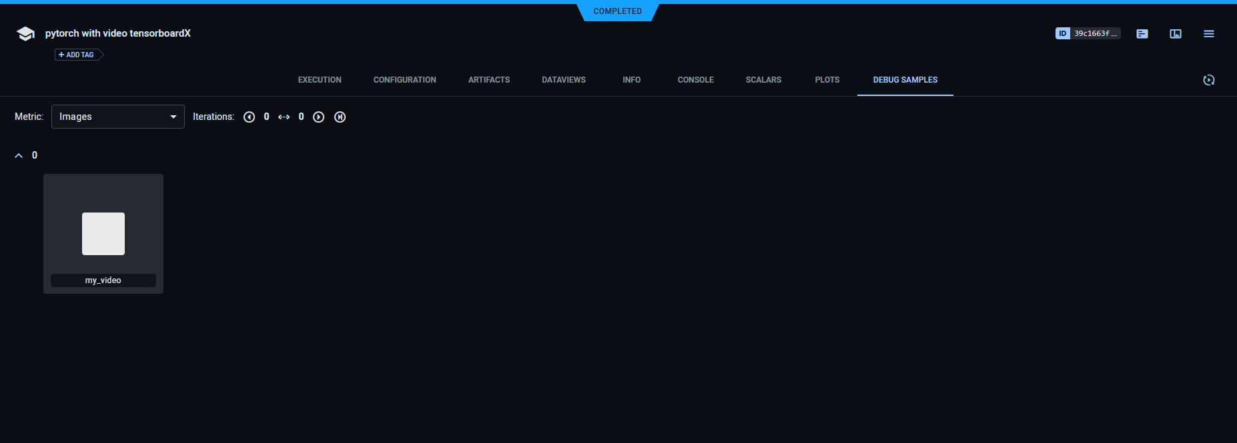Click the Add Tag button
Image resolution: width=1237 pixels, height=443 pixels.
(x=77, y=55)
